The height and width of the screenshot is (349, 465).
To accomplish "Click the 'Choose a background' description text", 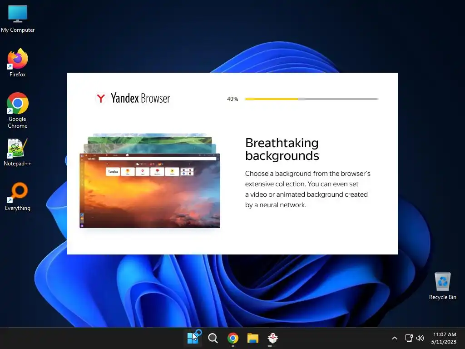I will click(x=307, y=189).
